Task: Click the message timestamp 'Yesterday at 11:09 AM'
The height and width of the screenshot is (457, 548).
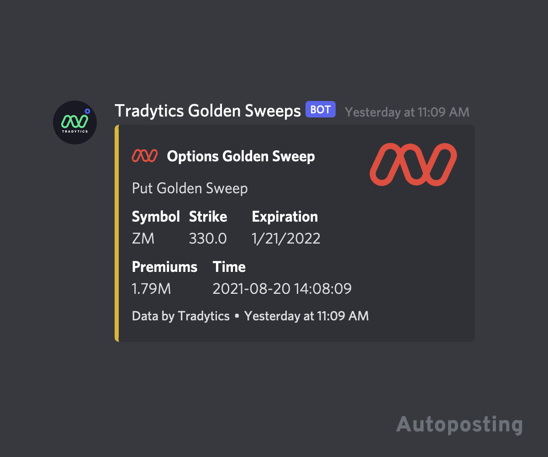Action: (406, 112)
